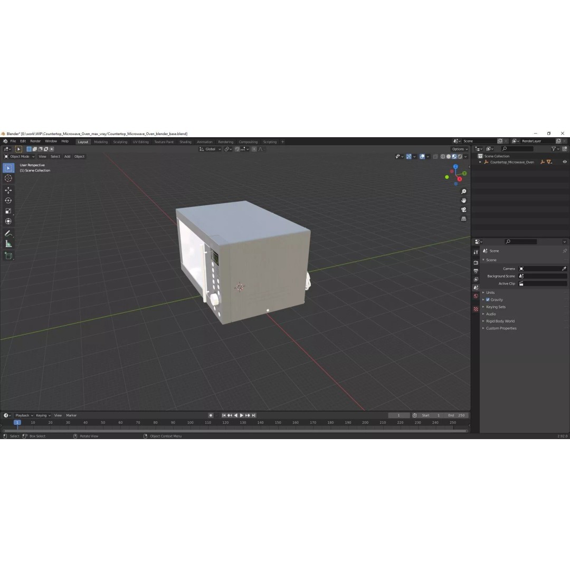This screenshot has width=570, height=570.
Task: Activate the Move tool
Action: pyautogui.click(x=8, y=190)
